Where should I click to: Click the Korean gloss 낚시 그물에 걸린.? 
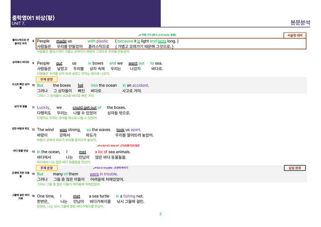coord(130,201)
